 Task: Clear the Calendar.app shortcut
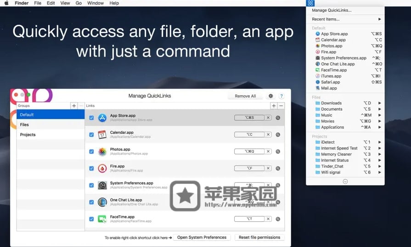(268, 134)
